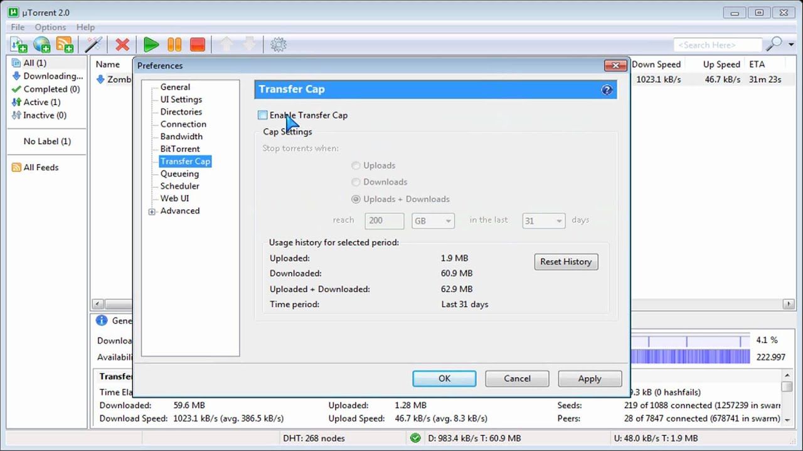
Task: Open the Help menu
Action: pyautogui.click(x=85, y=27)
